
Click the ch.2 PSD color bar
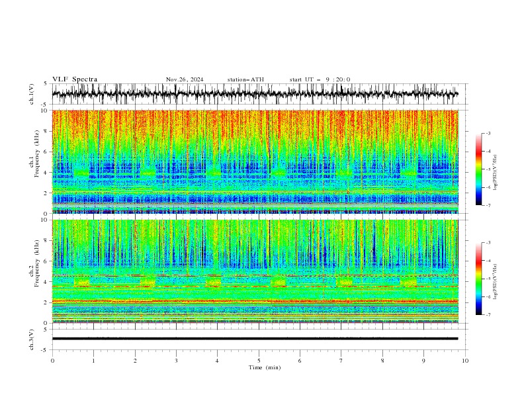(x=478, y=279)
